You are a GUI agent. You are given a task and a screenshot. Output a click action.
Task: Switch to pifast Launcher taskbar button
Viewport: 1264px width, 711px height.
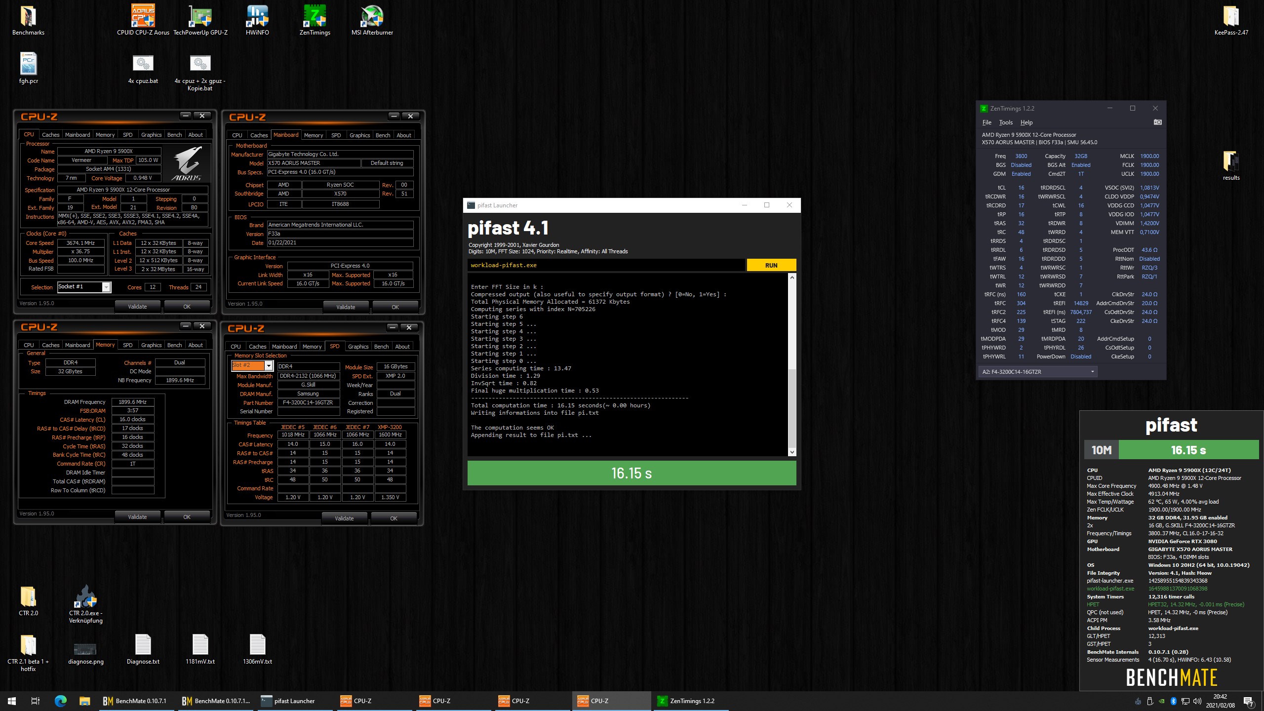pyautogui.click(x=295, y=701)
